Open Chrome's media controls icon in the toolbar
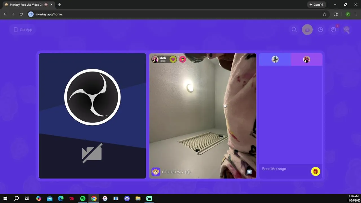Image resolution: width=361 pixels, height=203 pixels. 336,14
